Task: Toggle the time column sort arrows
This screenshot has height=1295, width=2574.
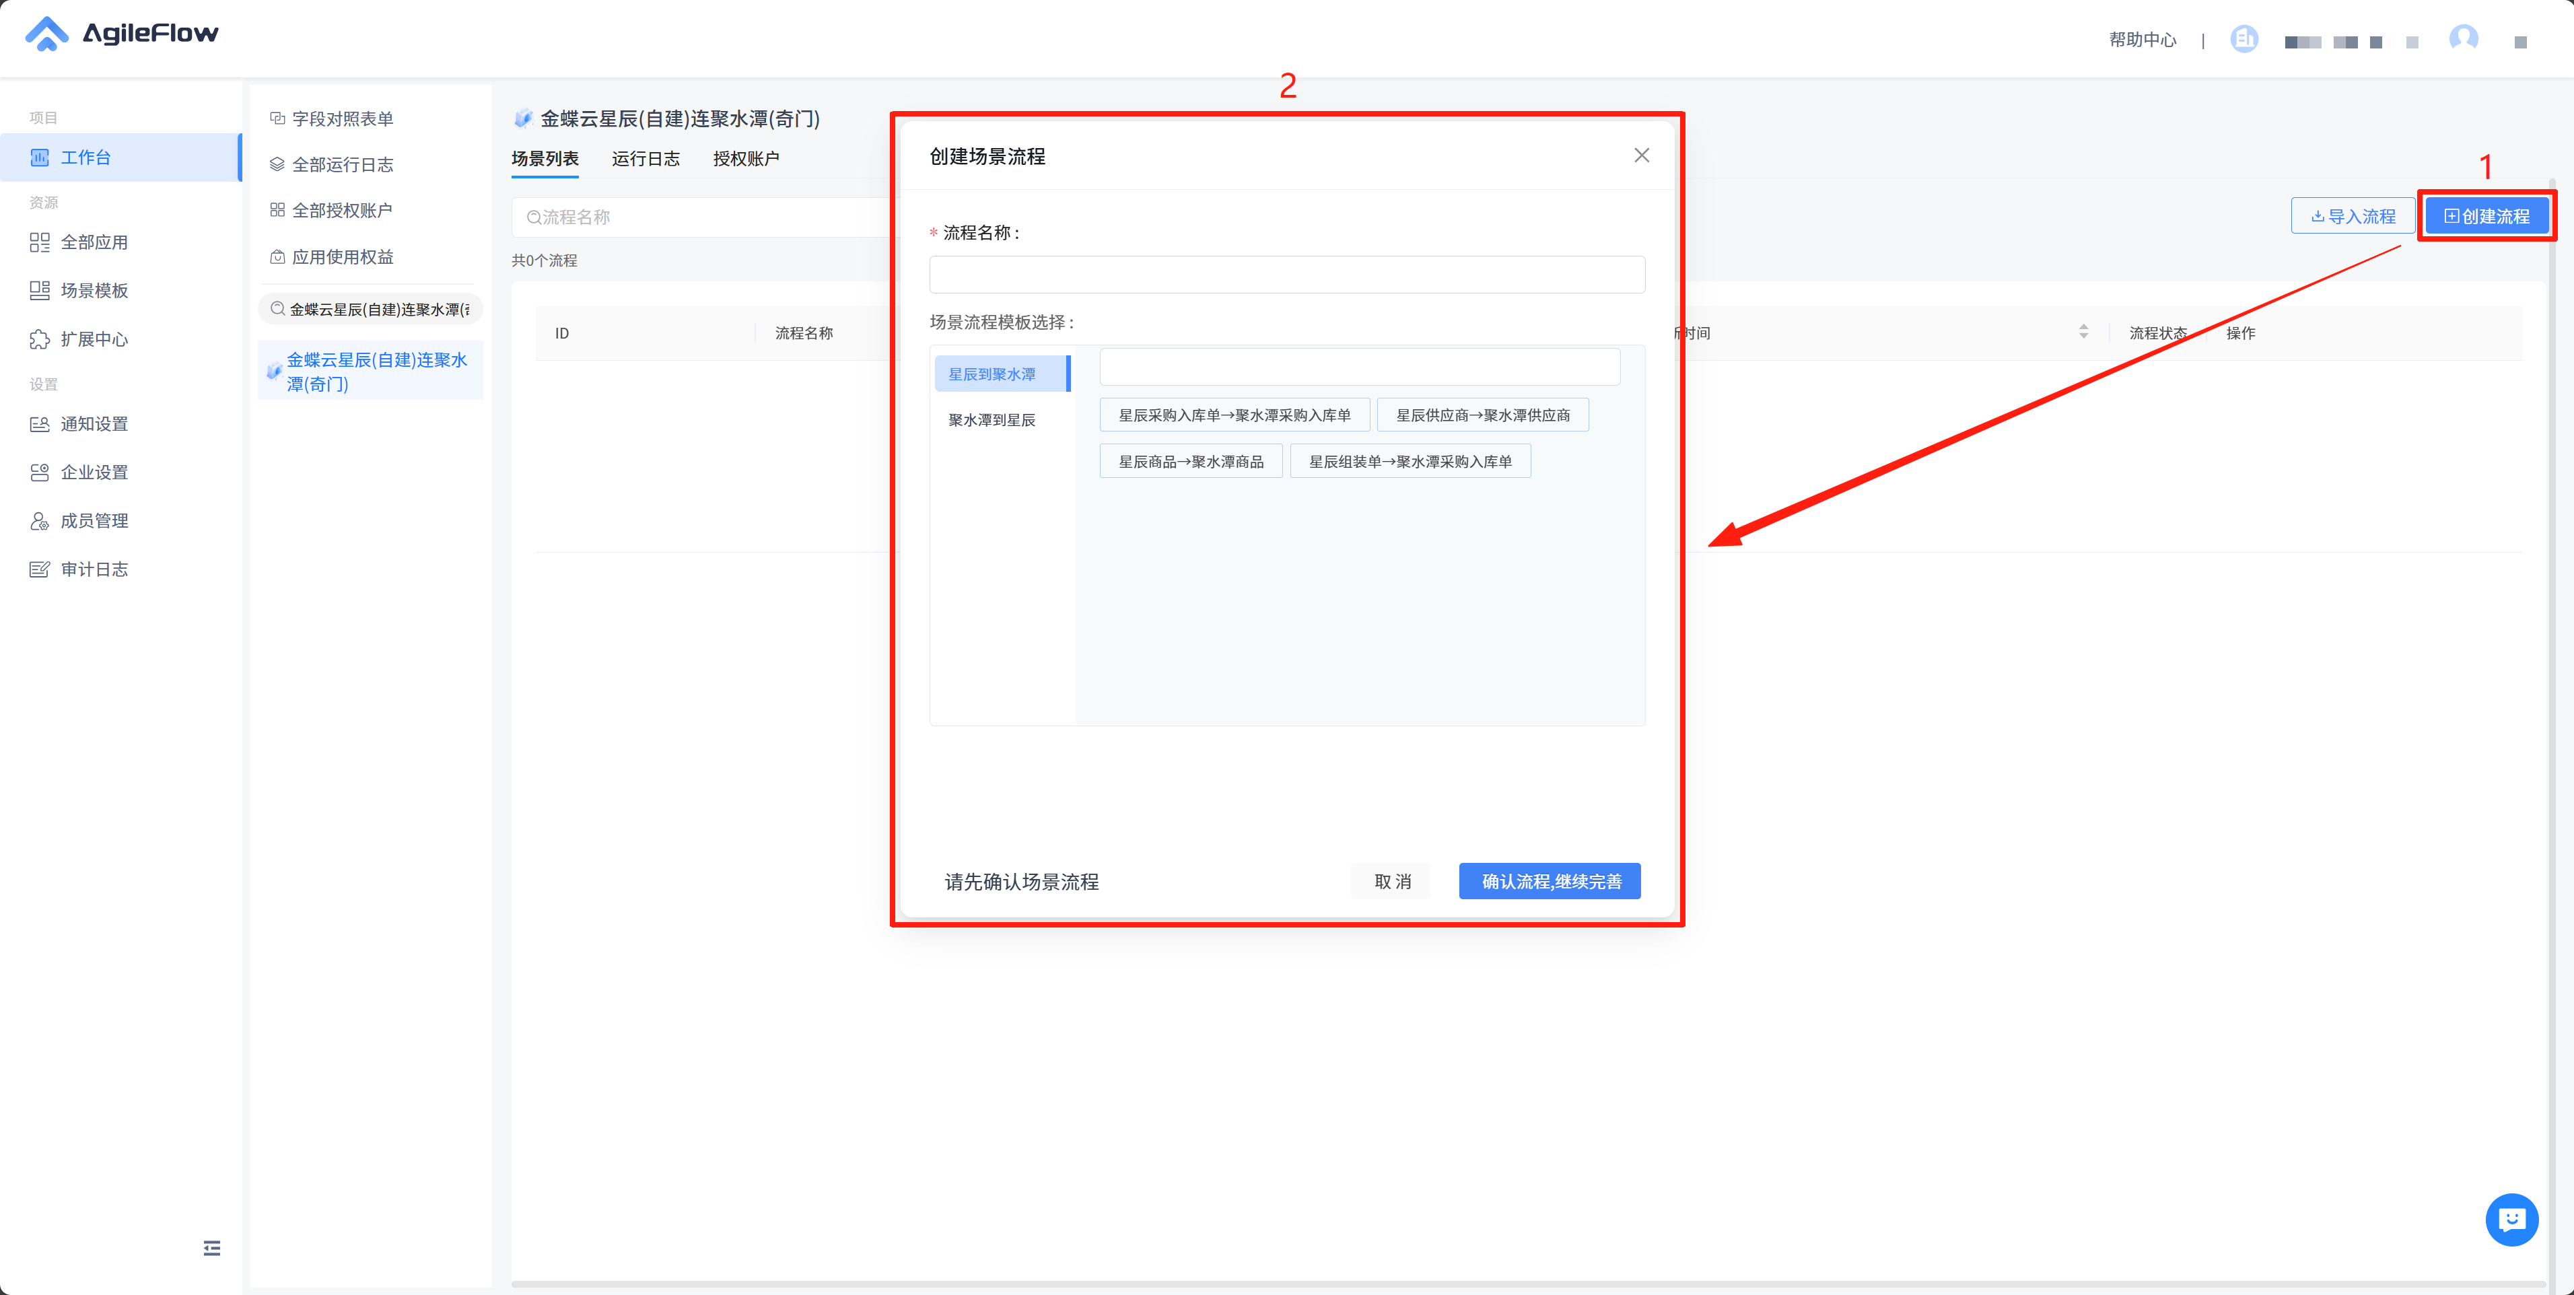Action: [x=2083, y=332]
